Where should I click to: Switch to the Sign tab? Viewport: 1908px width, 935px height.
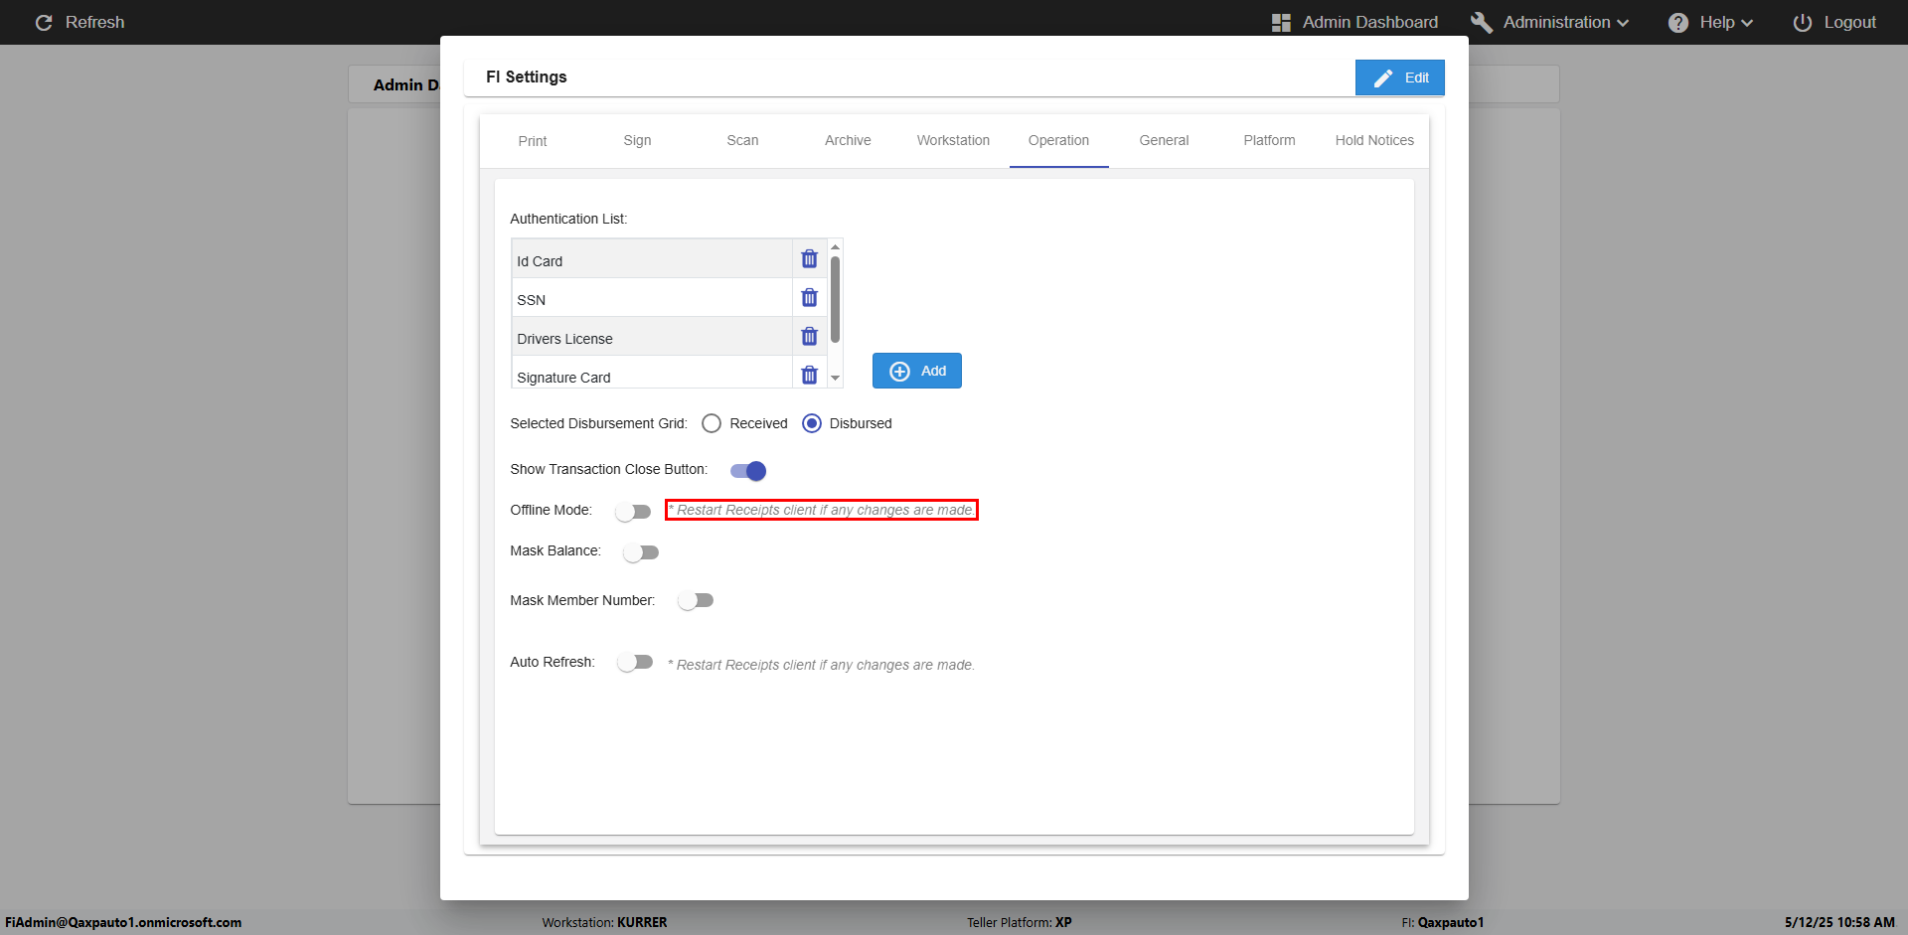coord(638,141)
